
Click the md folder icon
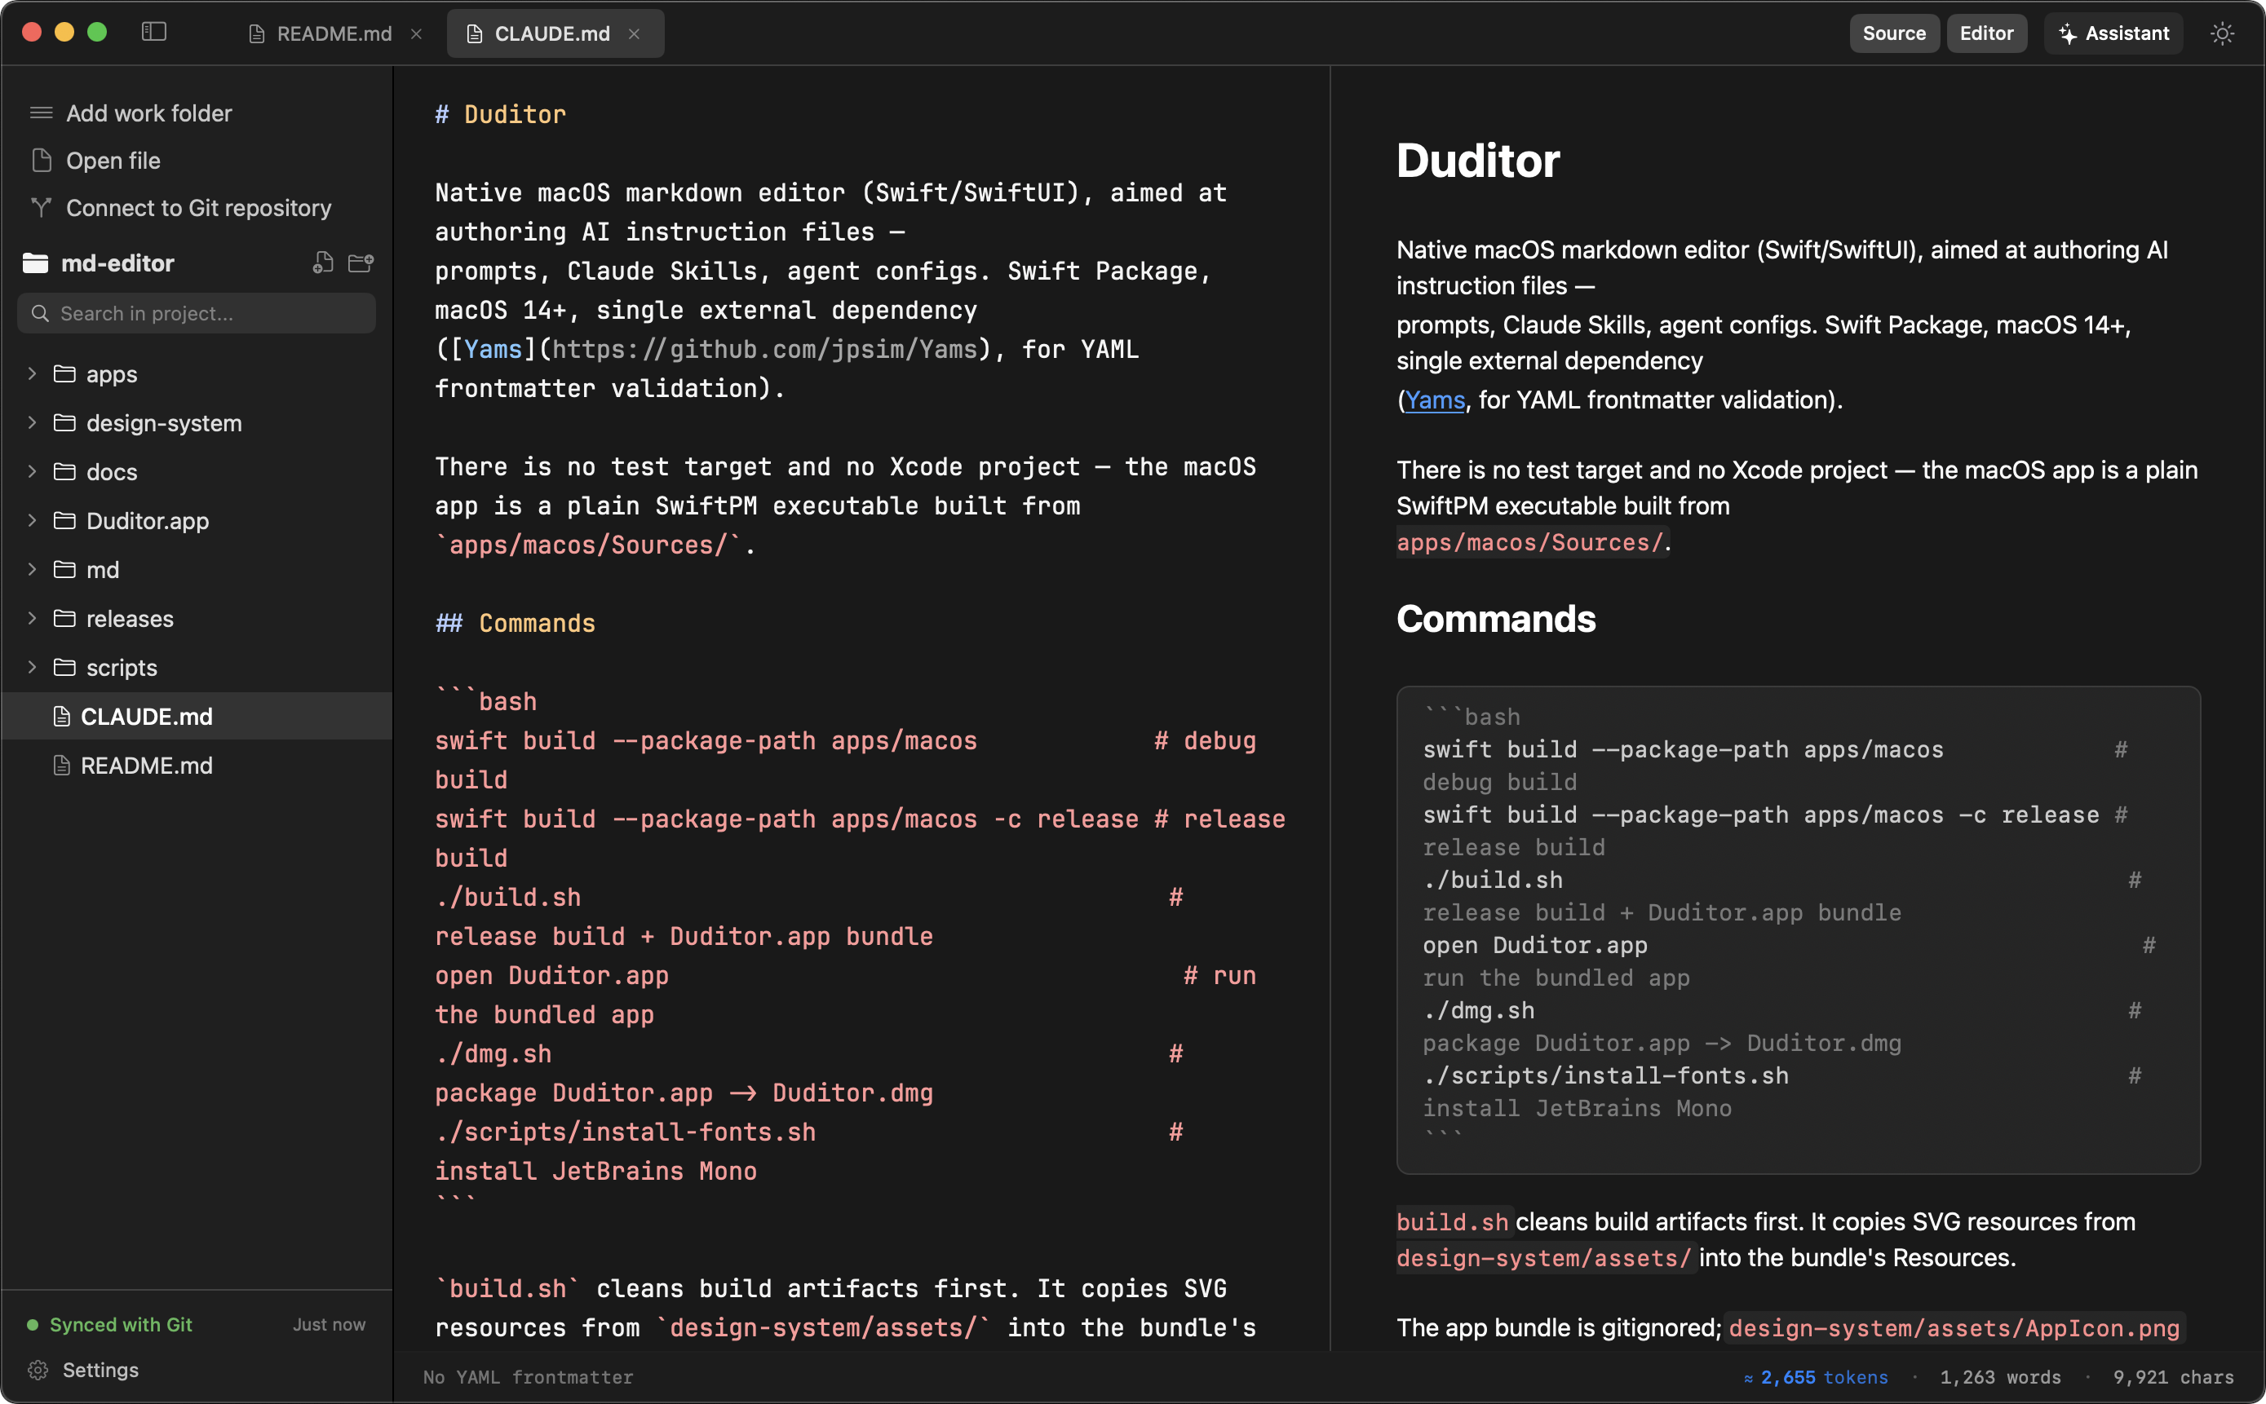click(64, 569)
